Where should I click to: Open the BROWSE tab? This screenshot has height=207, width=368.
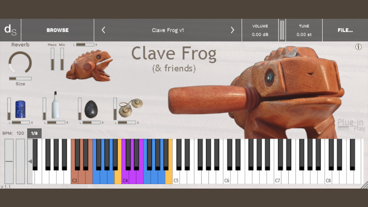[58, 30]
